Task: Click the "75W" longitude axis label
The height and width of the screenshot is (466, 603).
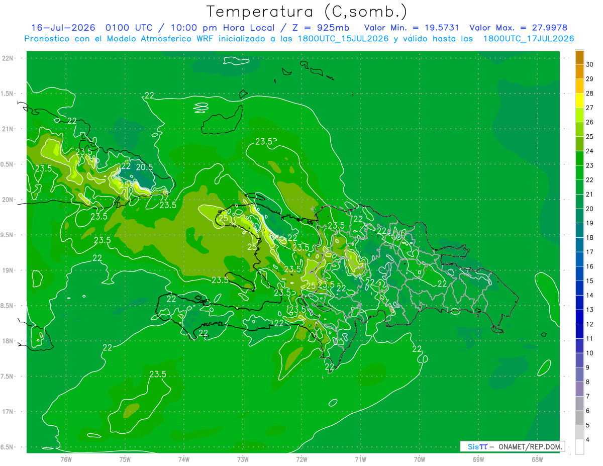Action: point(125,459)
